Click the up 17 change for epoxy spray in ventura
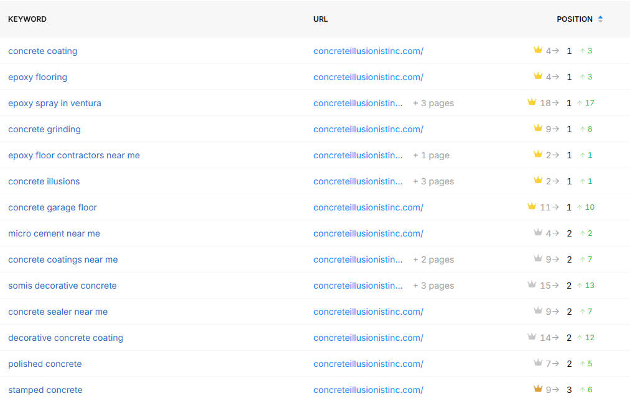Image resolution: width=630 pixels, height=401 pixels. pyautogui.click(x=586, y=102)
